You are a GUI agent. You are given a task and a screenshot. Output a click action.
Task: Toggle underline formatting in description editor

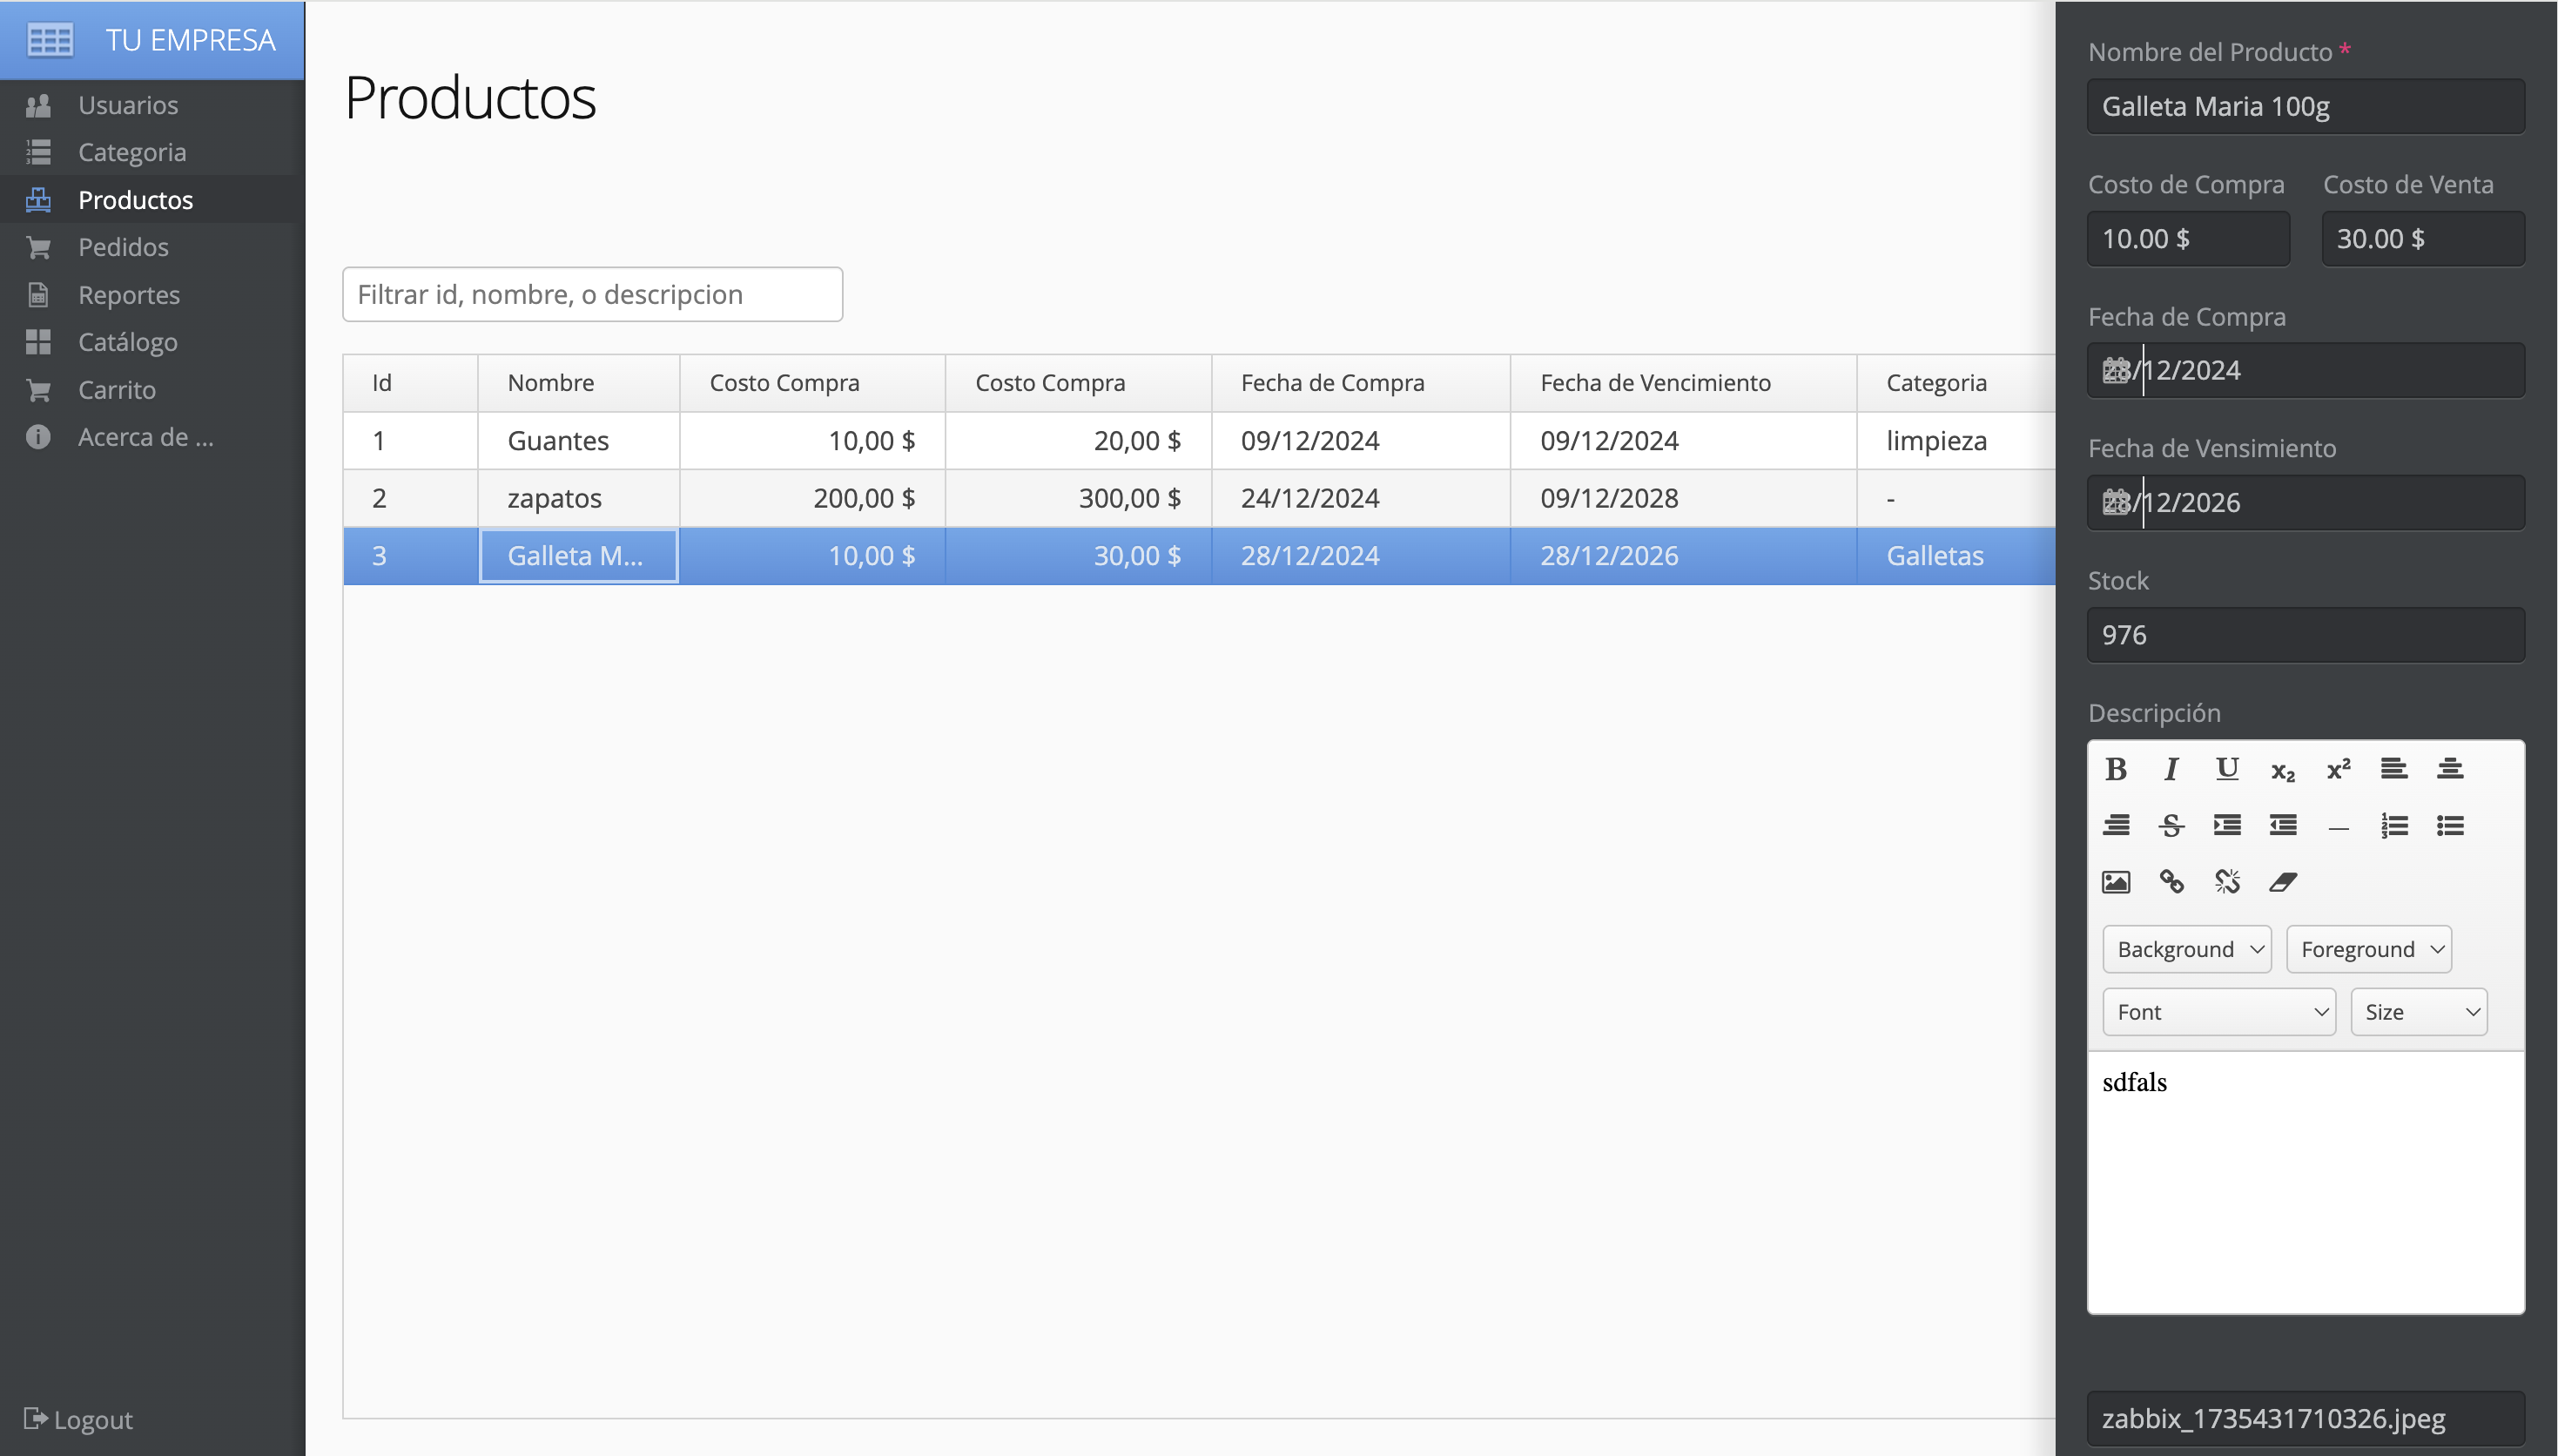2227,769
